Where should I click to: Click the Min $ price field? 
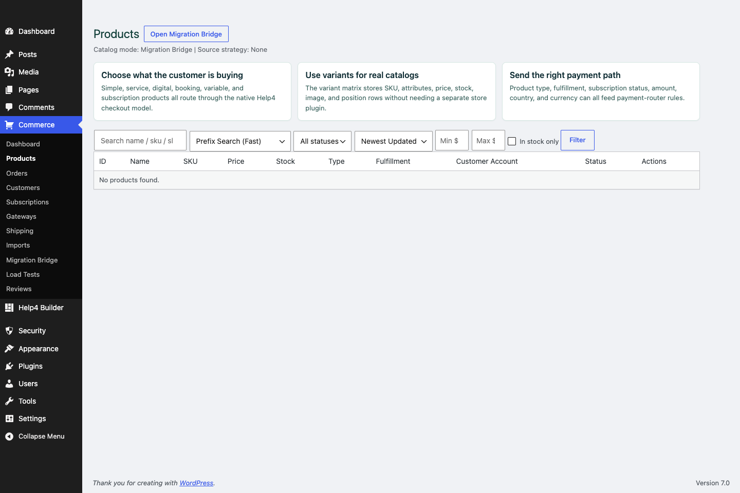(x=452, y=140)
